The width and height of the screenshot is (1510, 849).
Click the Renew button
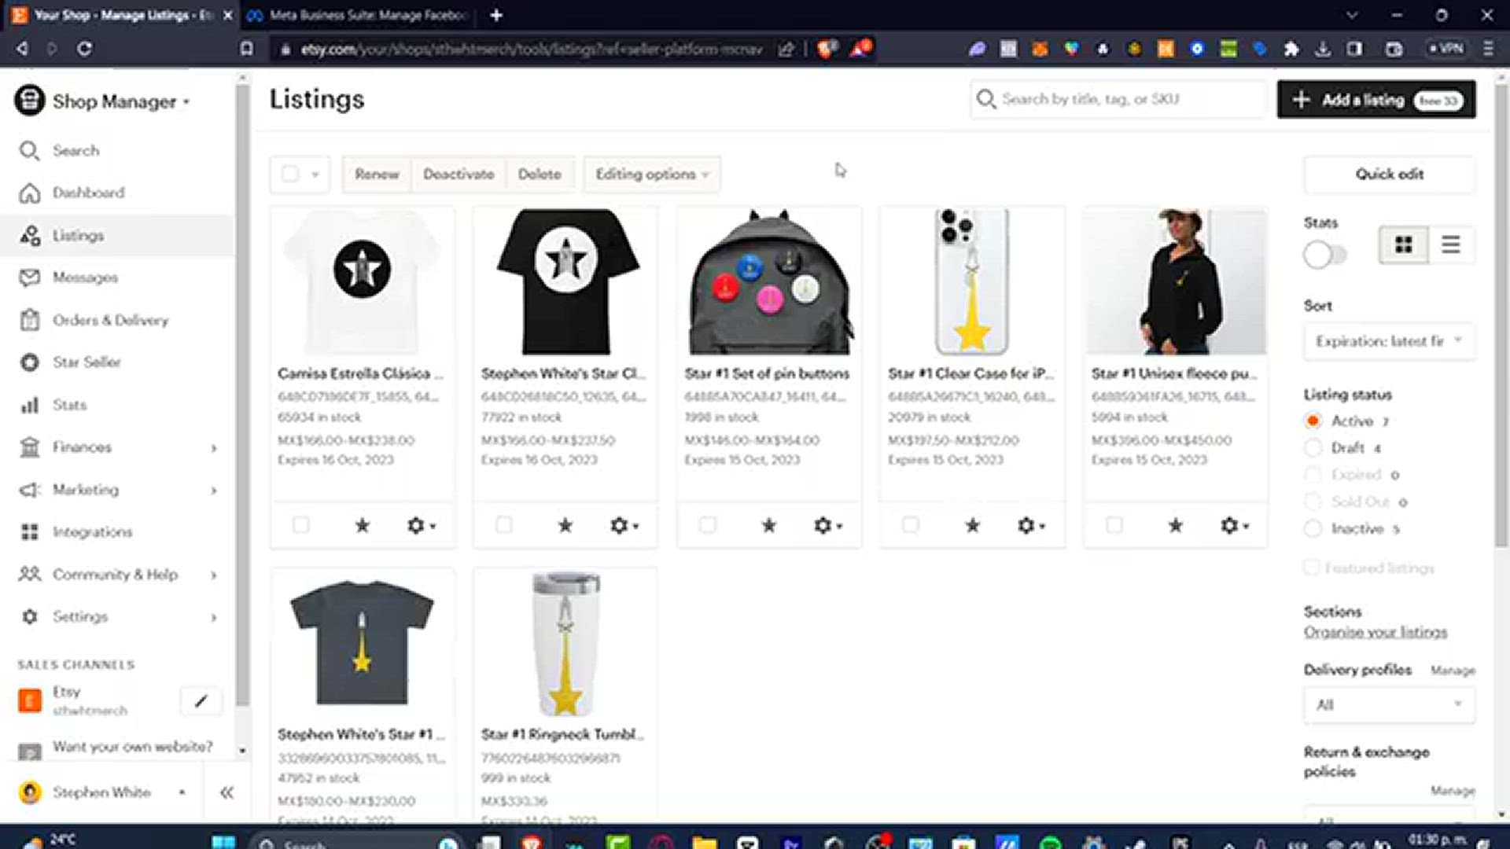coord(377,174)
